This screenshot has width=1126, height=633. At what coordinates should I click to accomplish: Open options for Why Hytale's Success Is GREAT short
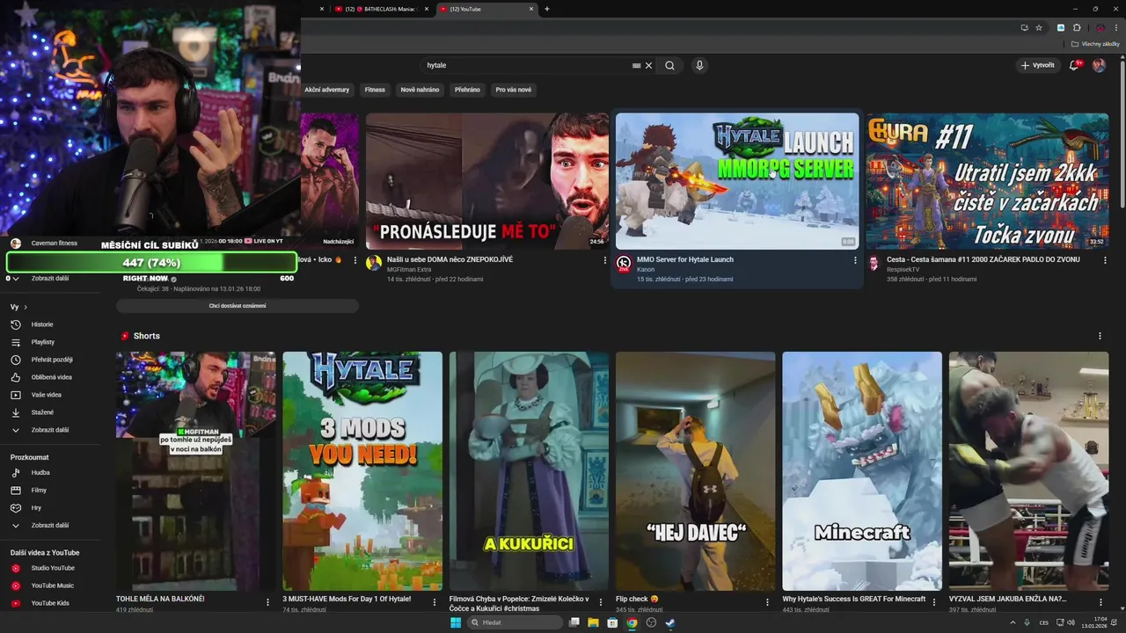(934, 602)
